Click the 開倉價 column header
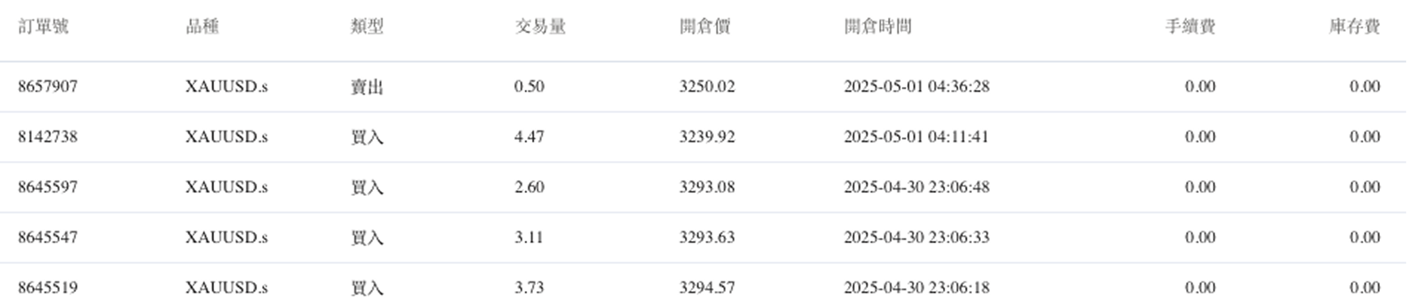 [705, 26]
